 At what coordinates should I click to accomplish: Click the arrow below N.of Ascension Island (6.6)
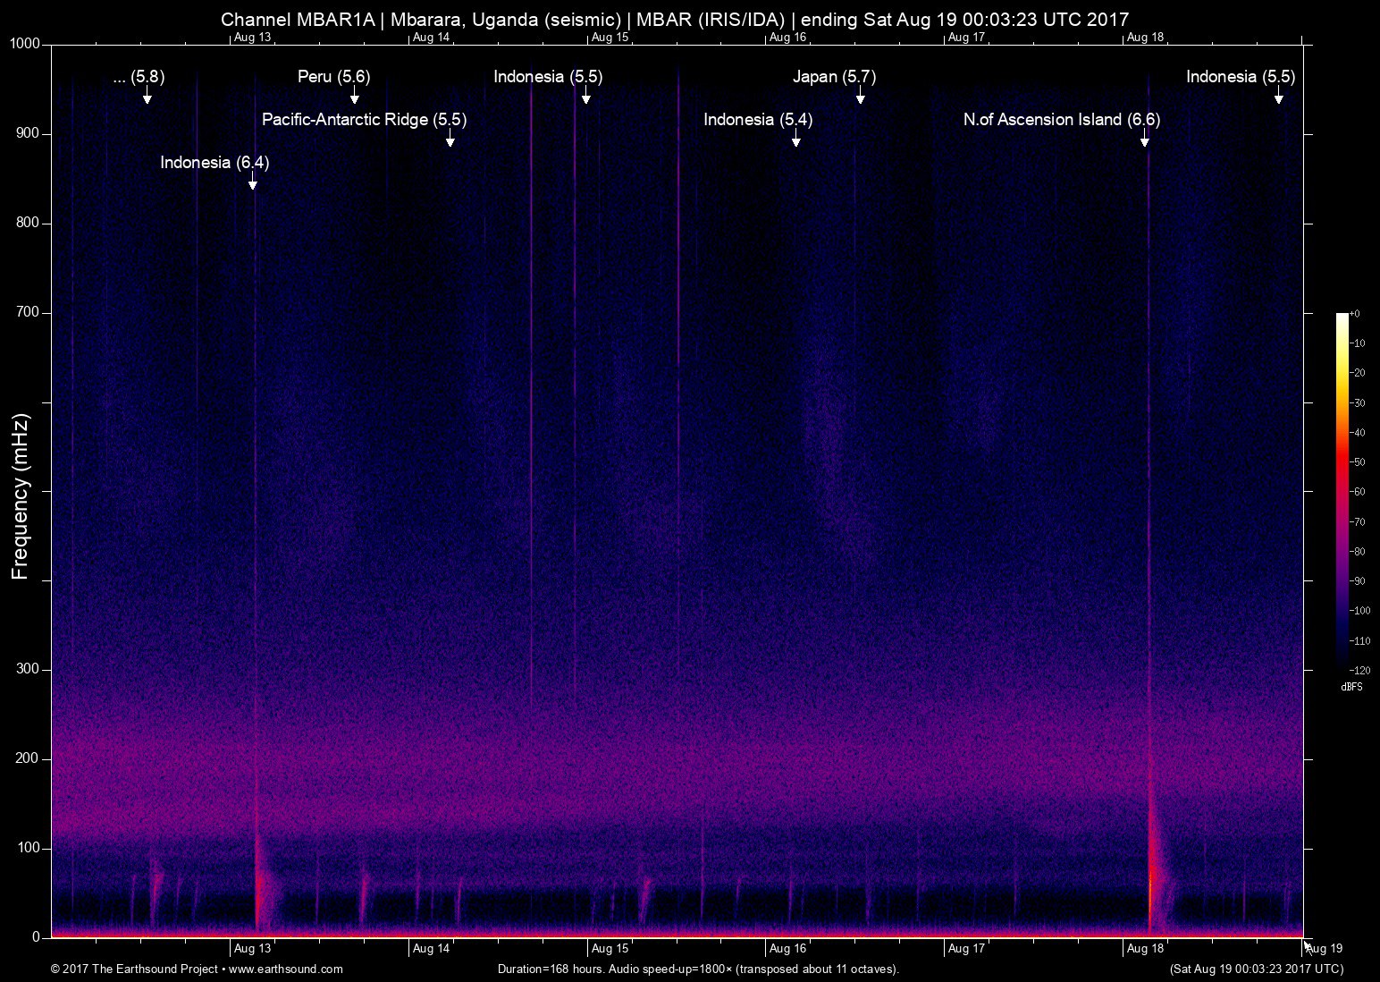[1144, 140]
